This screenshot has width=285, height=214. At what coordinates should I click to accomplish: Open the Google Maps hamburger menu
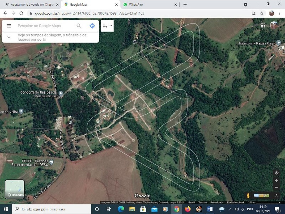coord(9,25)
